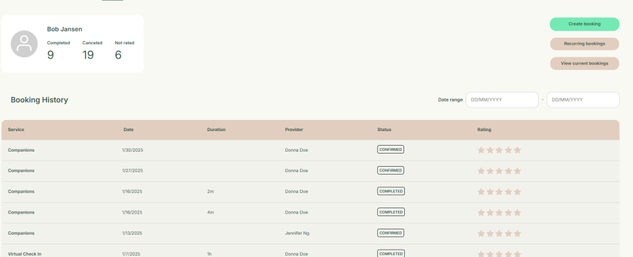Open CONFIRMED status badge of 1/30/2025 booking
633x257 pixels.
click(x=390, y=150)
